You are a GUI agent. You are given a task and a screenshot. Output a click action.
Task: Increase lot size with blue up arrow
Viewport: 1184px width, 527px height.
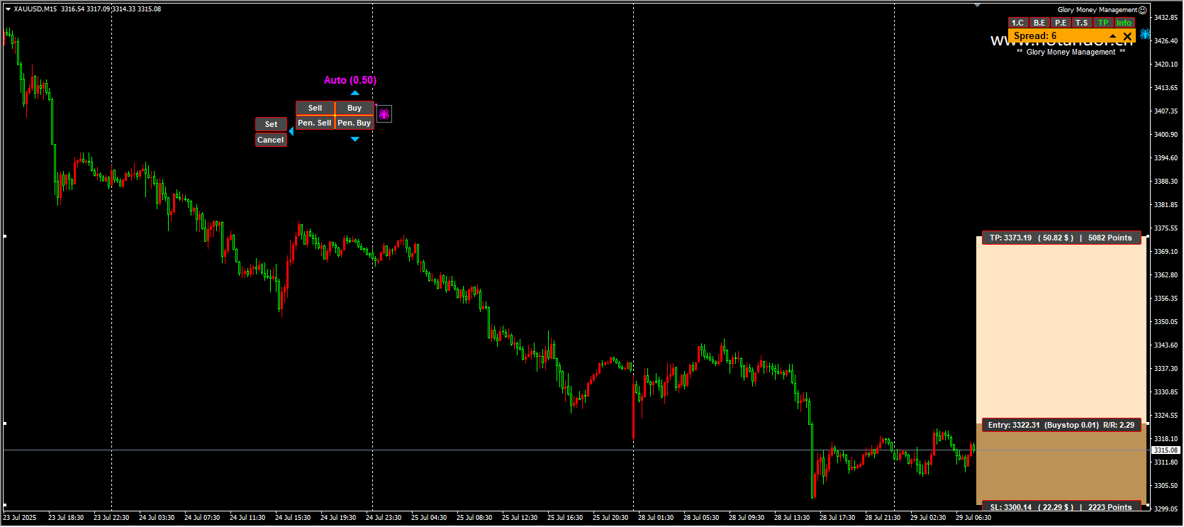[x=354, y=93]
